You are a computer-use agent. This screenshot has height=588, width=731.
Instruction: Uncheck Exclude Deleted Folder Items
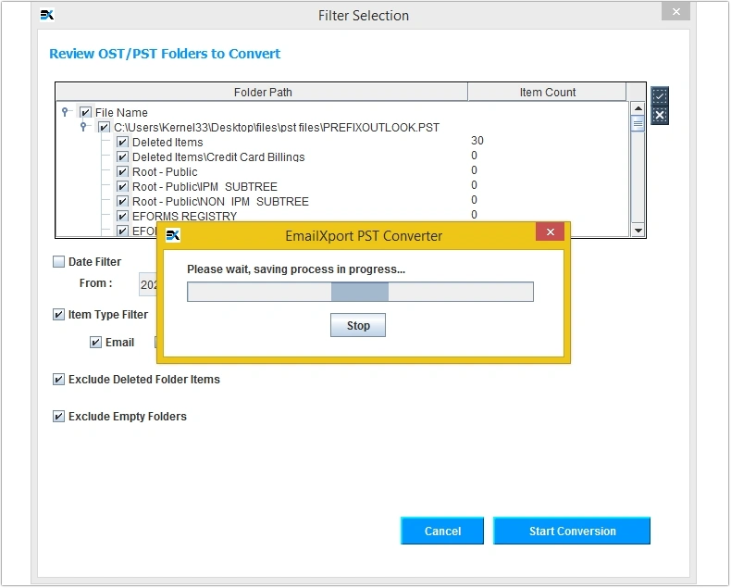[x=58, y=380]
